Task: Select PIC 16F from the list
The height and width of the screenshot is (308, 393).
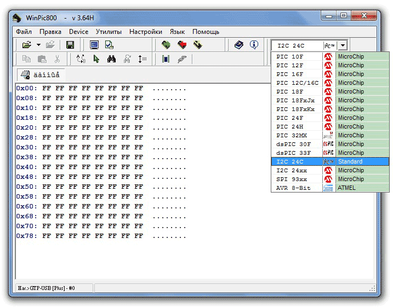Action: coord(330,74)
